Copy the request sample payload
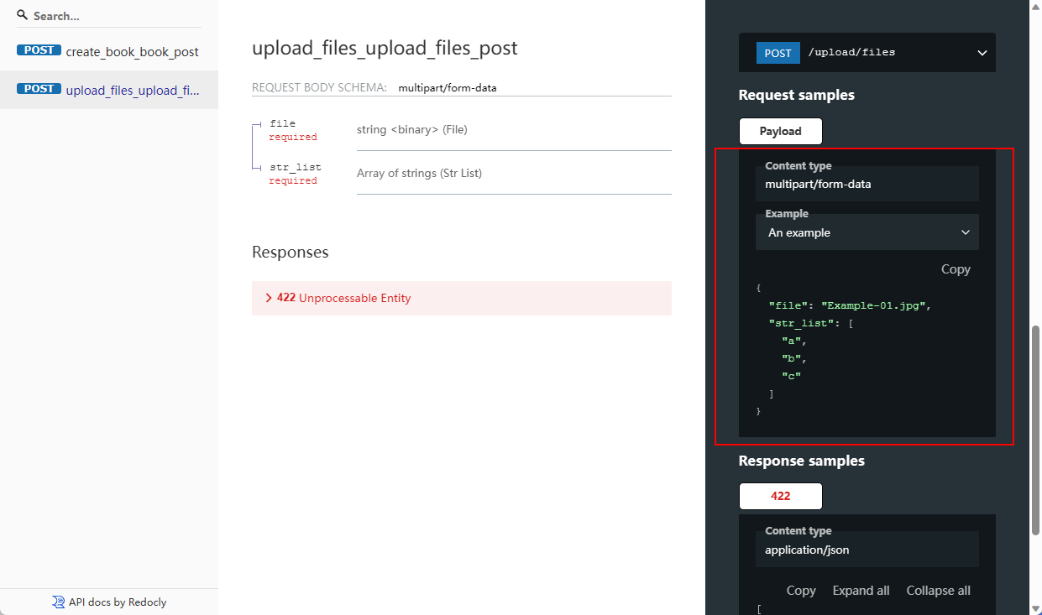 (x=955, y=269)
